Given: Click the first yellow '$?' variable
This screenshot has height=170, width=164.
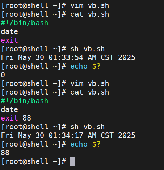Looking at the screenshot, I should pos(96,66).
